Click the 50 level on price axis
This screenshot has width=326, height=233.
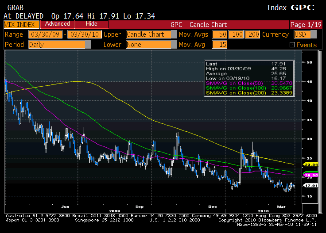[x=309, y=62]
